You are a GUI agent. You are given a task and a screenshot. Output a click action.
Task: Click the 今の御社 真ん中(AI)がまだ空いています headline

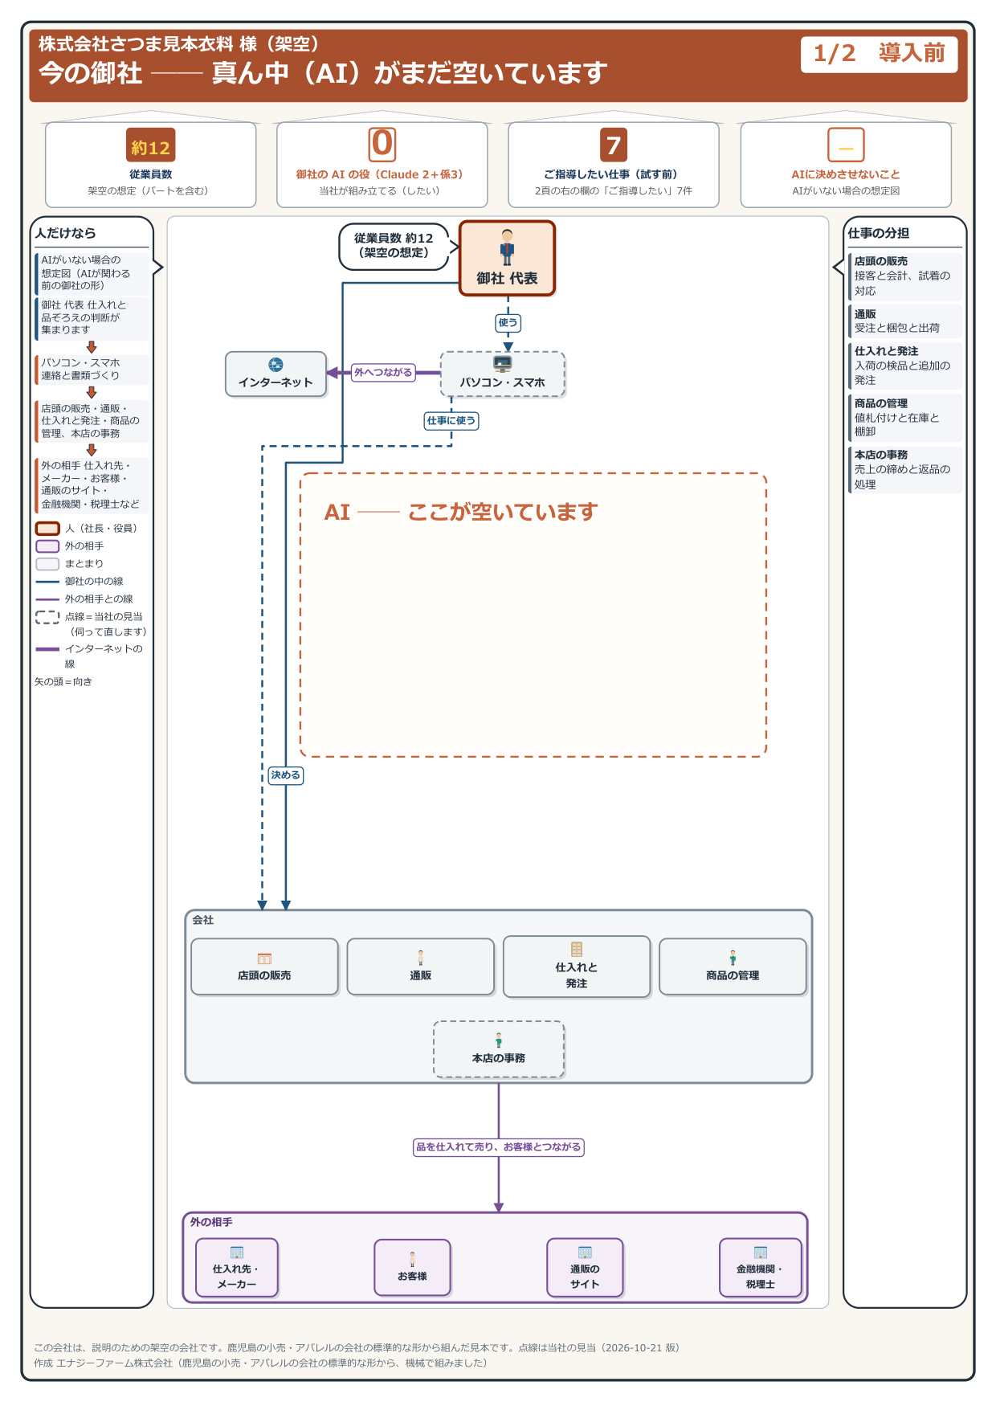pyautogui.click(x=323, y=73)
